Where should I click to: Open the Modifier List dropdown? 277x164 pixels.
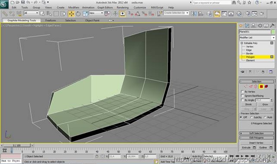coord(257,38)
